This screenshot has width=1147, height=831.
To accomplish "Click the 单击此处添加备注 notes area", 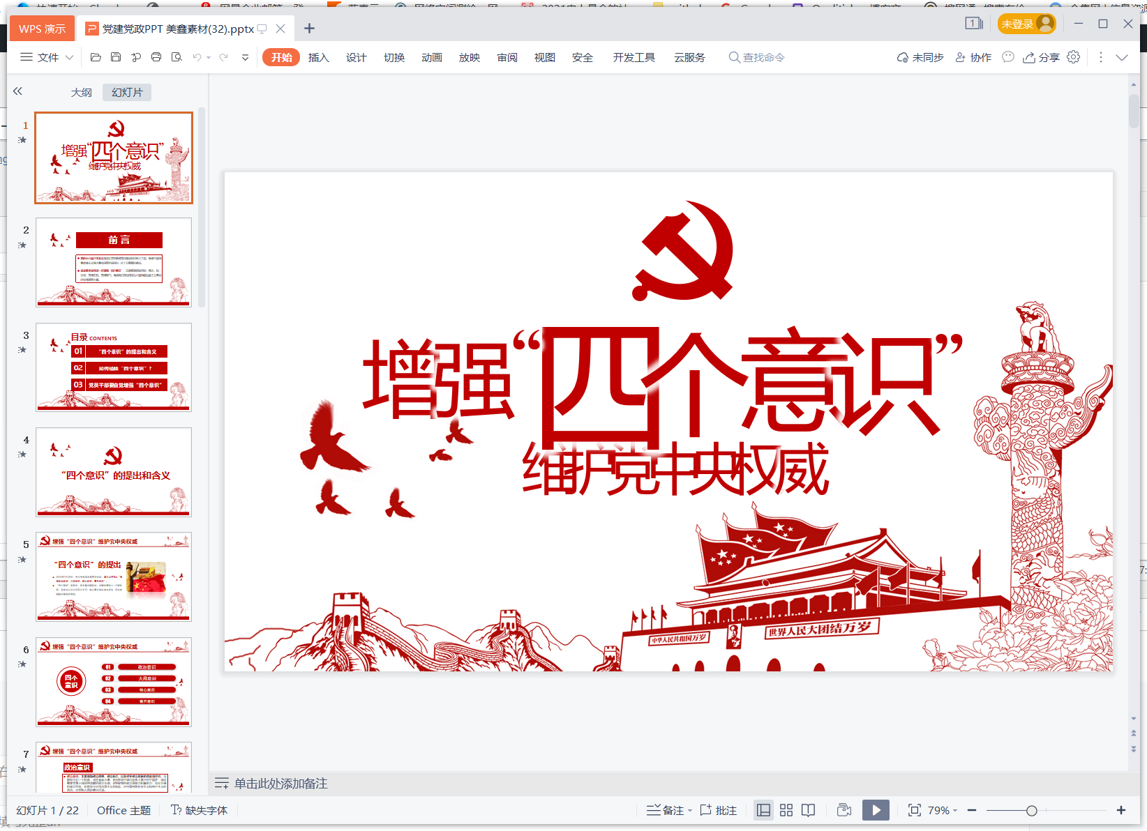I will pos(280,784).
